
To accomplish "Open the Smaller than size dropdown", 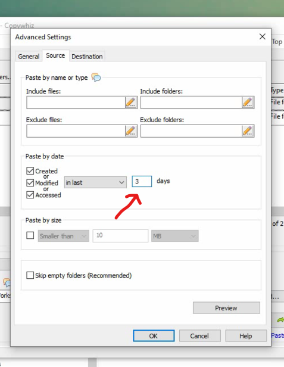I will (63, 236).
